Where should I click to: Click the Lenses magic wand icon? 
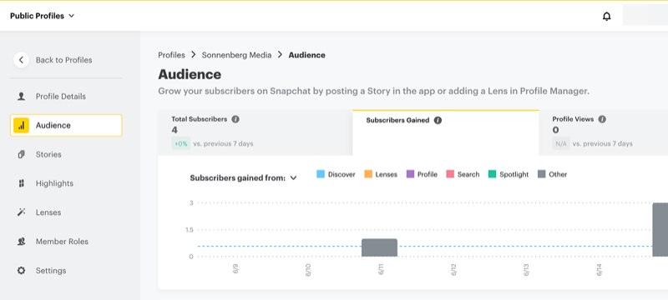22,212
